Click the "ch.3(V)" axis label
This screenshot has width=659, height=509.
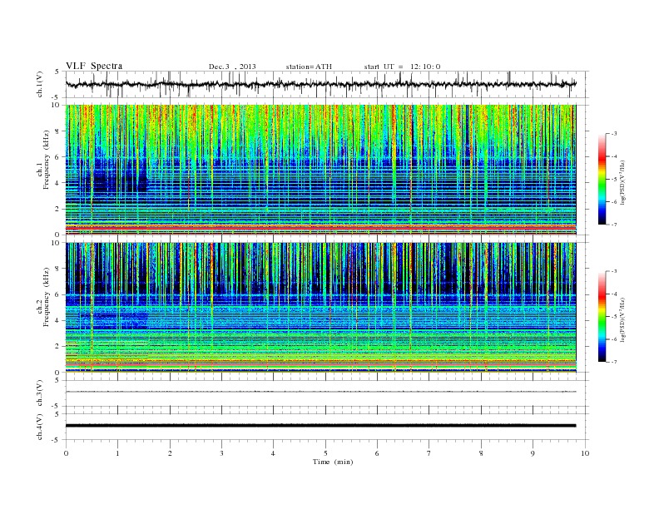[x=39, y=393]
